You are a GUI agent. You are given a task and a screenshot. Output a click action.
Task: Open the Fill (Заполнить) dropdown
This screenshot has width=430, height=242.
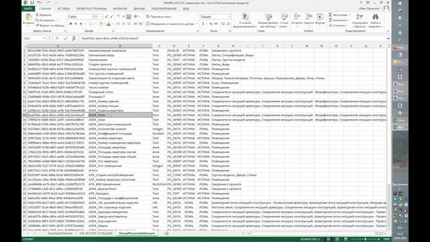pyautogui.click(x=339, y=20)
